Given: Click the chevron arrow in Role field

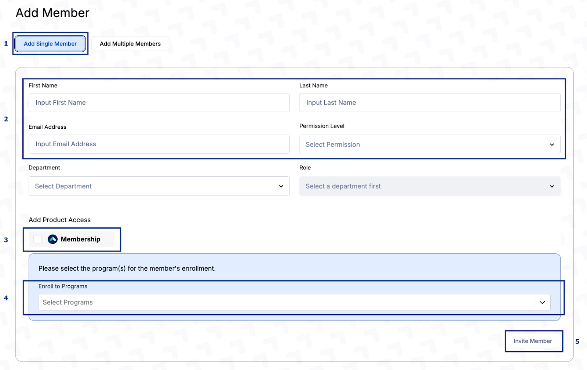Looking at the screenshot, I should click(x=552, y=186).
